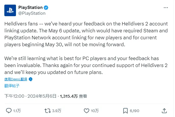Bookmark the post with the bookmark icon
175x117 pixels.
(x=125, y=110)
